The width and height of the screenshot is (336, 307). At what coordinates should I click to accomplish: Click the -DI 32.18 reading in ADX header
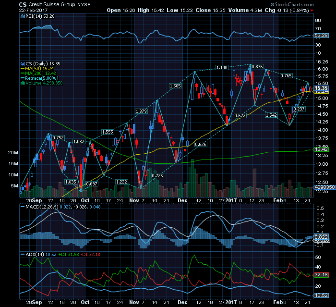pos(90,255)
